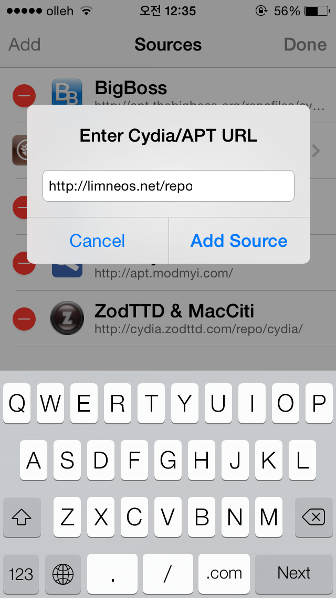This screenshot has height=598, width=336.
Task: Tap the .com shortcut key
Action: pyautogui.click(x=224, y=573)
